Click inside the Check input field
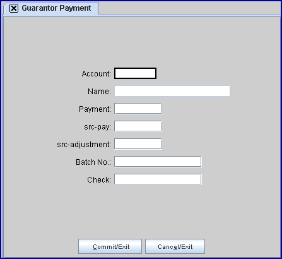Screen dimensions: 282x259 click(x=158, y=179)
